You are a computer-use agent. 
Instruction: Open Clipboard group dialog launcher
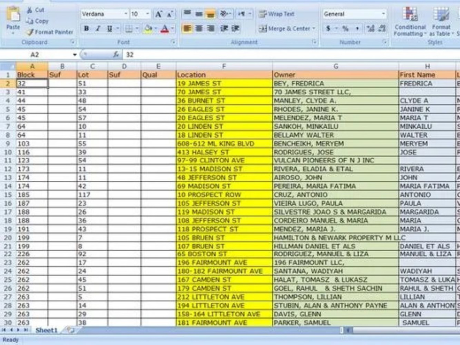pyautogui.click(x=73, y=42)
